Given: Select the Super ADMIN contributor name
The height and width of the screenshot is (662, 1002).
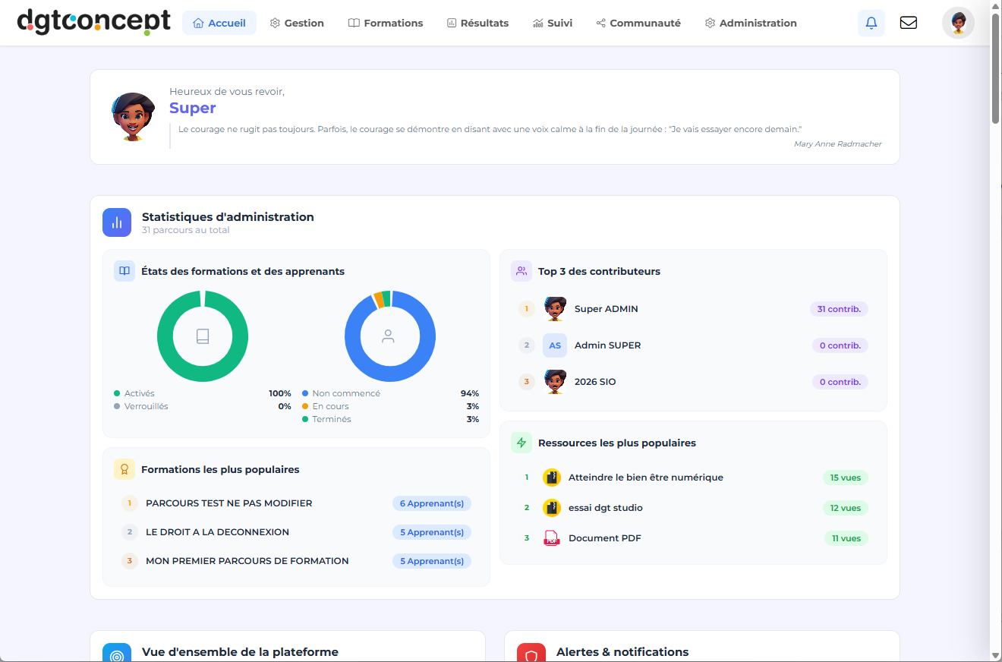Looking at the screenshot, I should tap(607, 309).
